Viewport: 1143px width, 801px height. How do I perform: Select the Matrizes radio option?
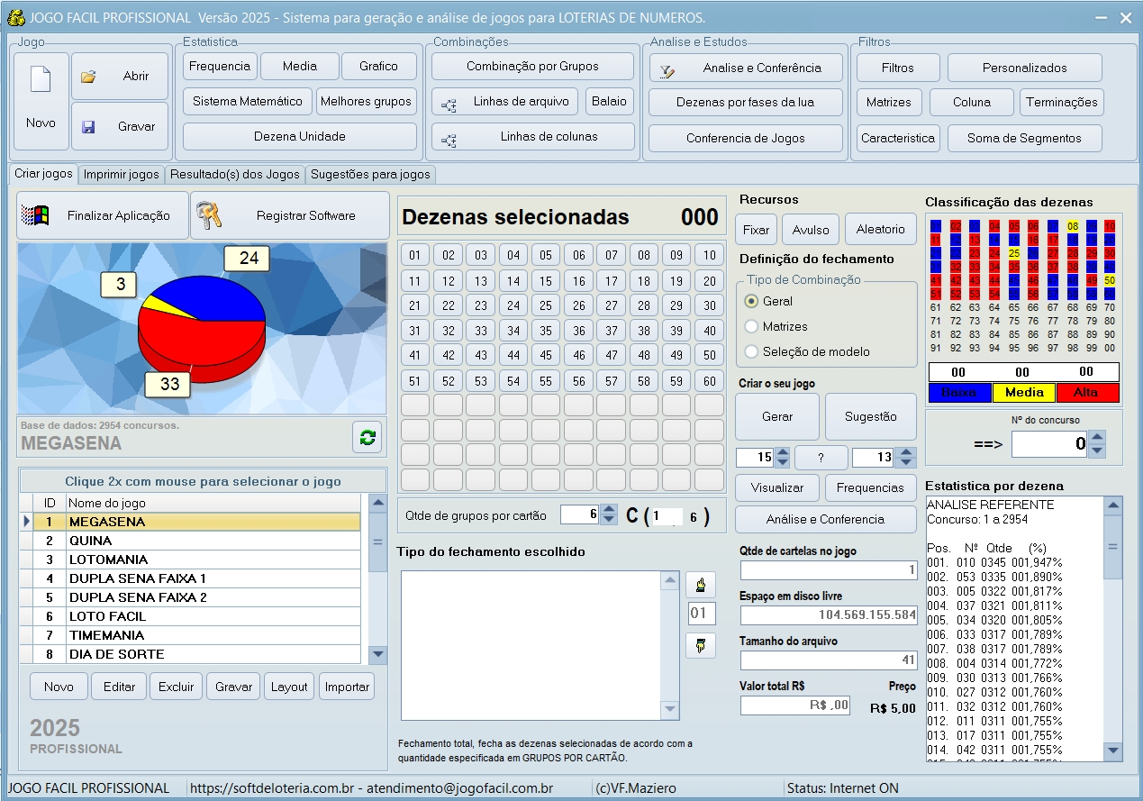point(751,326)
